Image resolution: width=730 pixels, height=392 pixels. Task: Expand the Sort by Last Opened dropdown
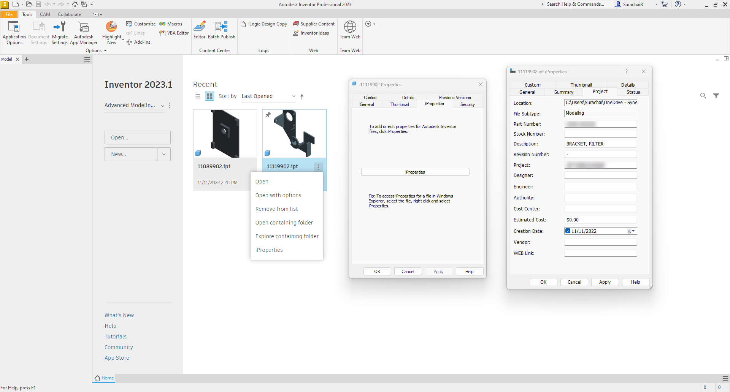click(x=268, y=96)
